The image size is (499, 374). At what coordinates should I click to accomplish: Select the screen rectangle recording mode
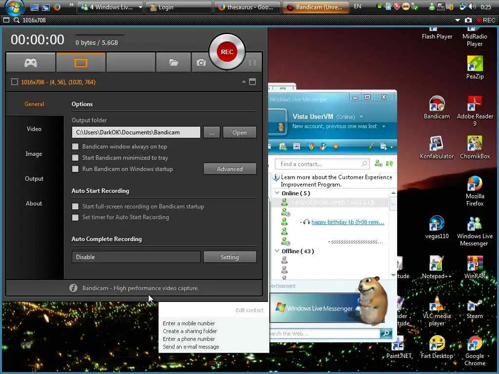81,63
